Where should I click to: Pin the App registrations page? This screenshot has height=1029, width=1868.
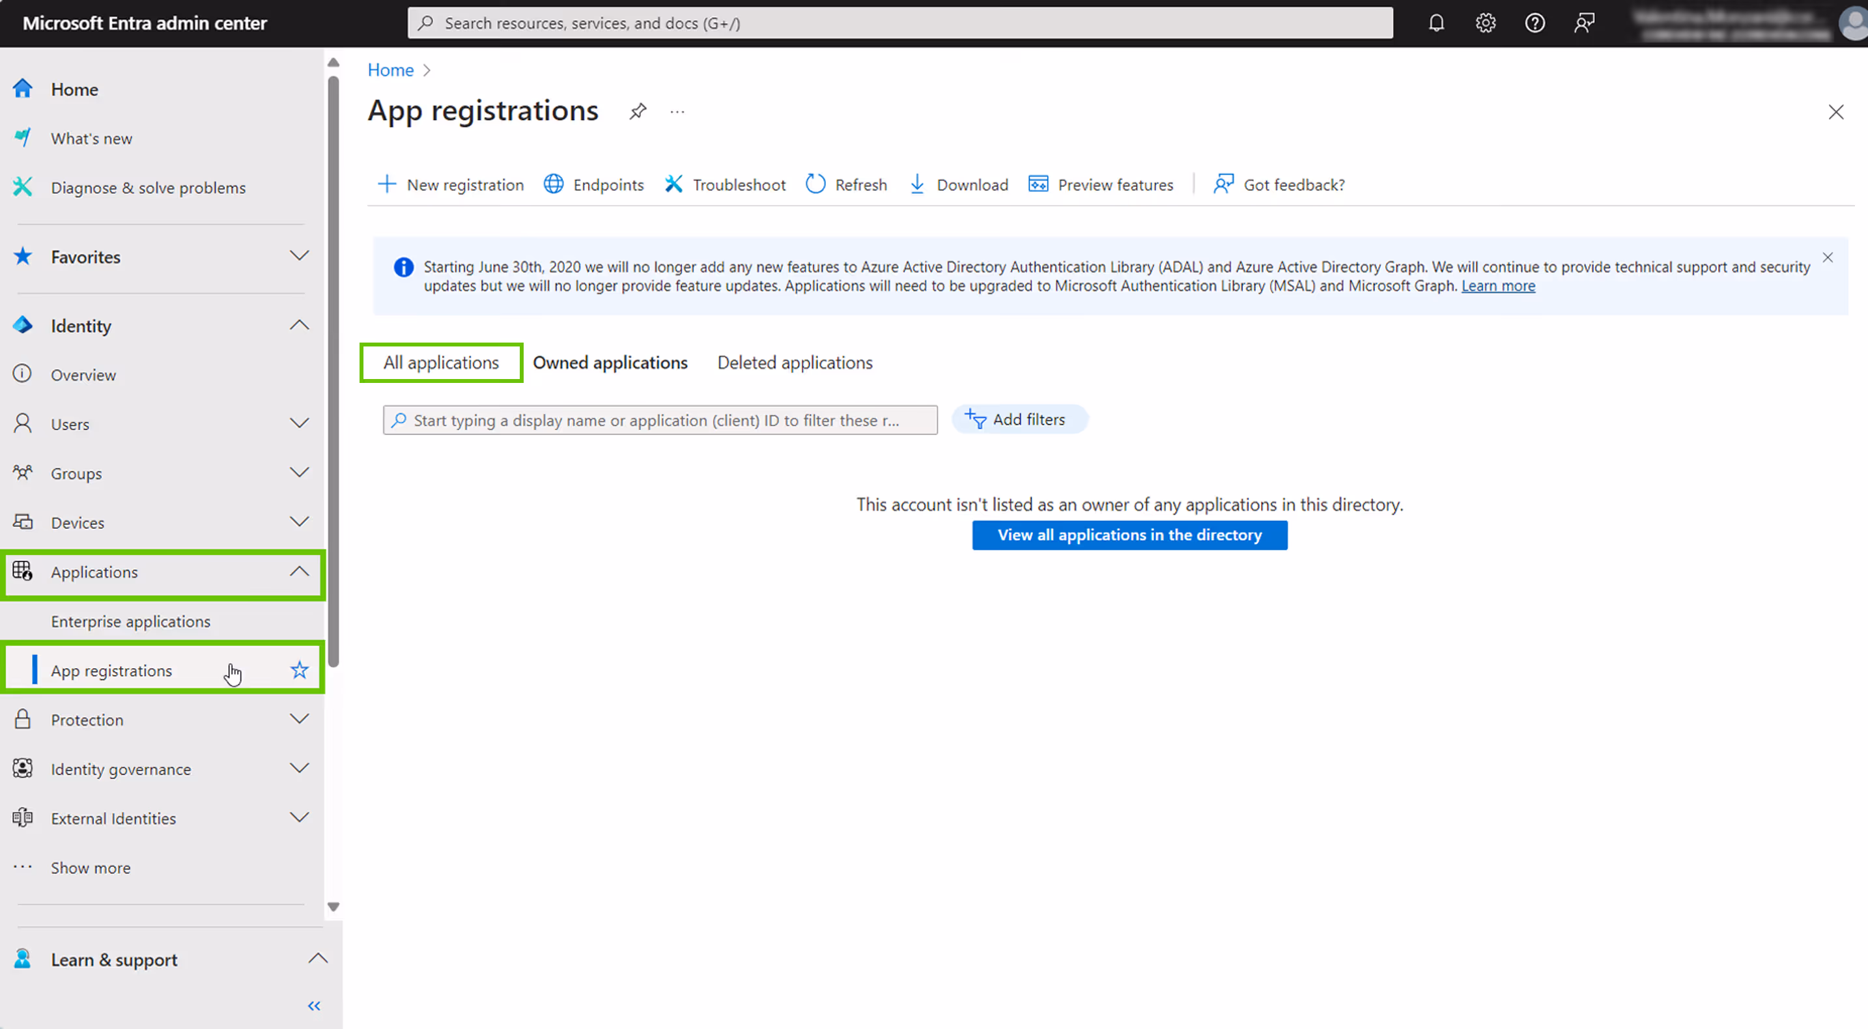pos(638,111)
